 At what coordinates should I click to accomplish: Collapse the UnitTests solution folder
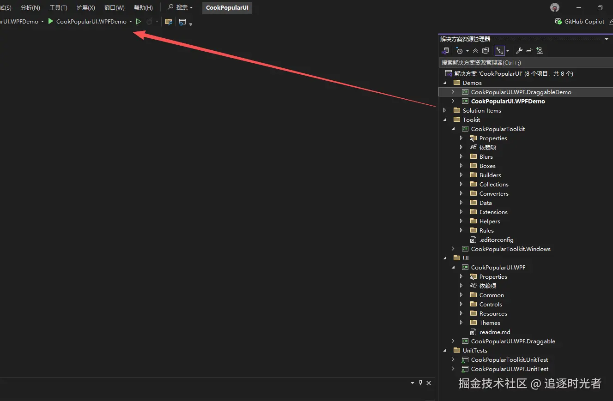coord(445,351)
